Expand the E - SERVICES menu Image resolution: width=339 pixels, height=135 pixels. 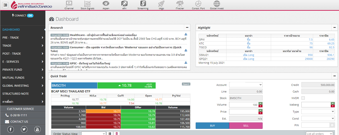(23, 62)
